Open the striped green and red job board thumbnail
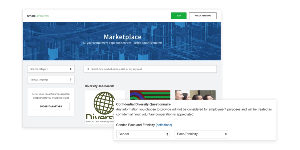This screenshot has height=150, width=300. tap(150, 95)
